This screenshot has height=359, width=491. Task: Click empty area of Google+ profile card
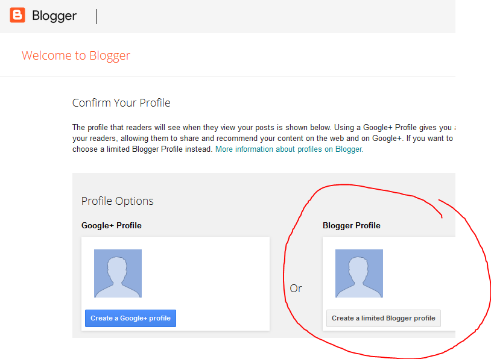(217, 277)
